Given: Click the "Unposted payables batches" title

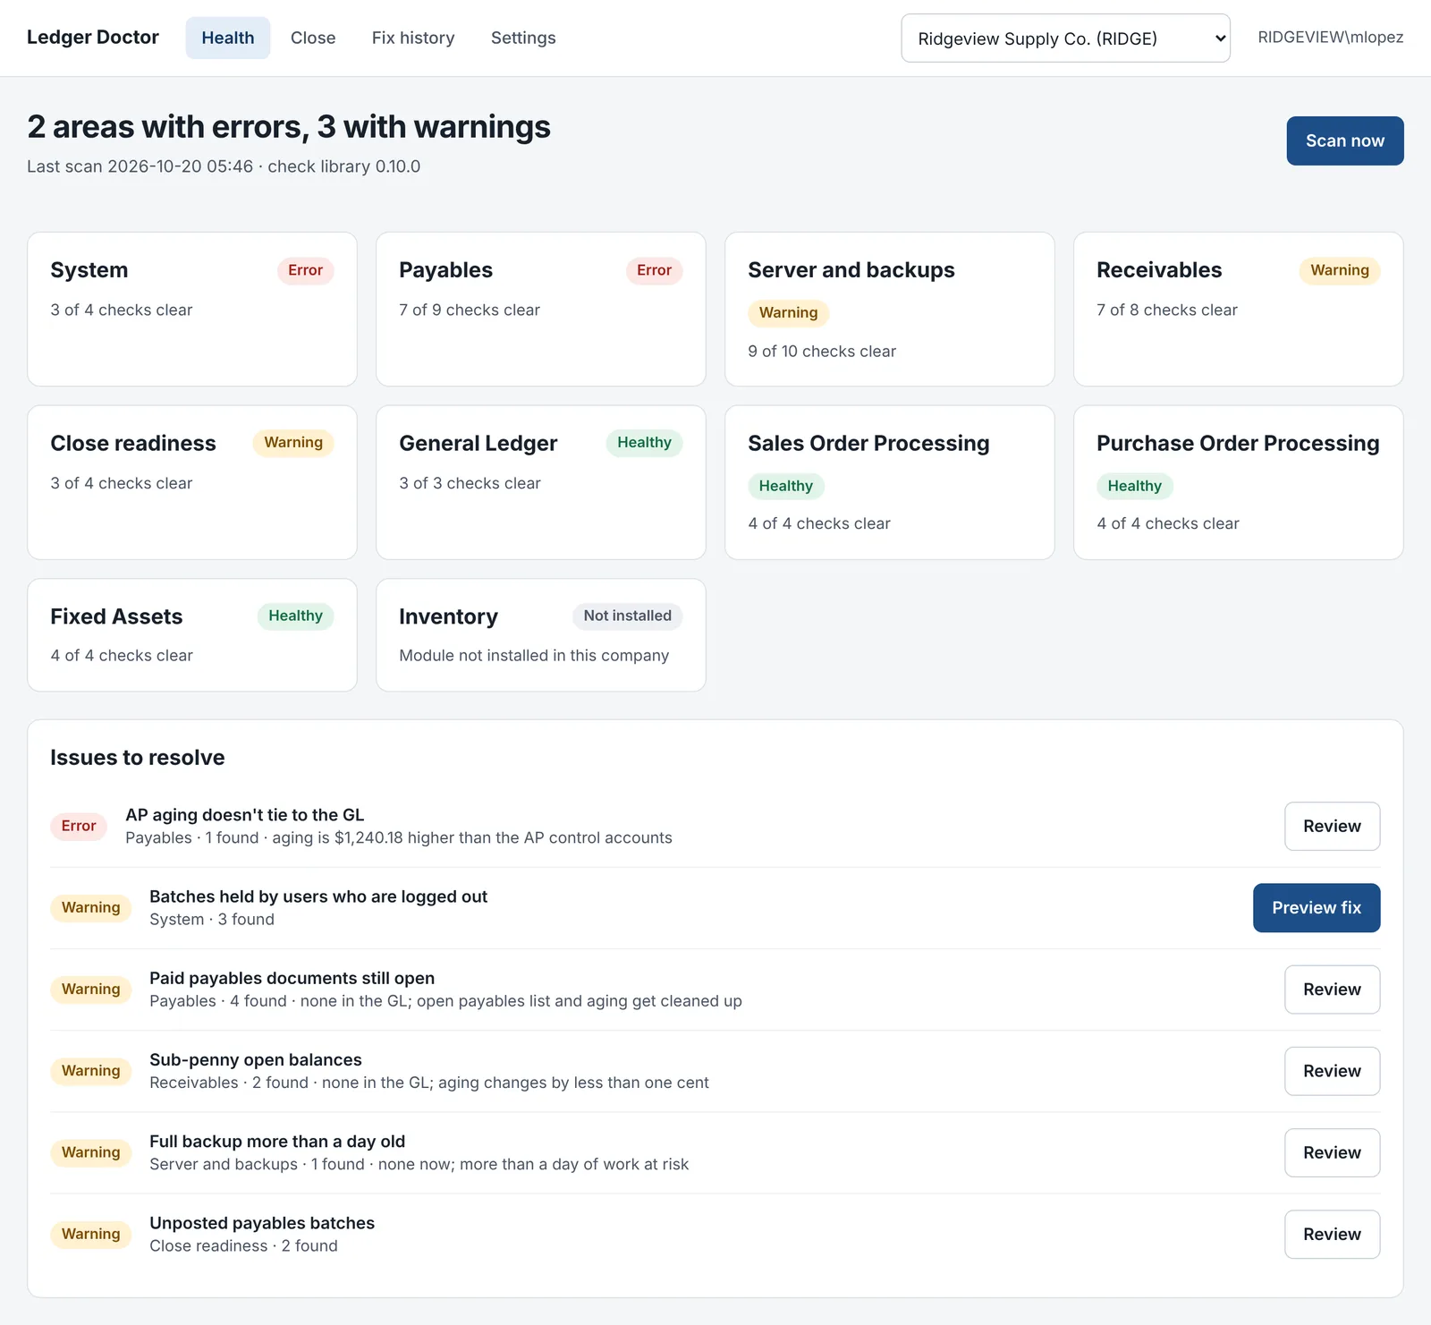Looking at the screenshot, I should pos(262,1223).
